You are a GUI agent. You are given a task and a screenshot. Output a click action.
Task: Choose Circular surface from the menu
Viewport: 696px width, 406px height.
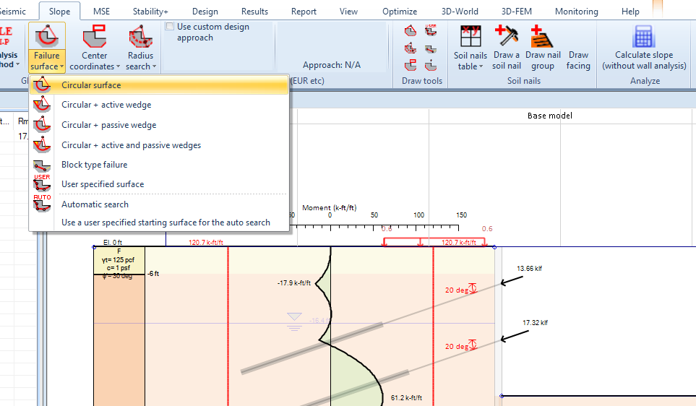159,85
